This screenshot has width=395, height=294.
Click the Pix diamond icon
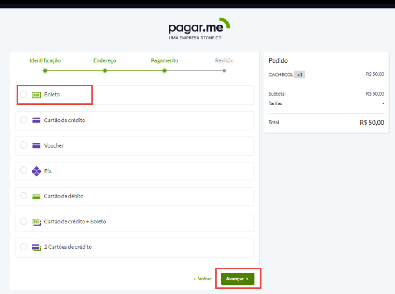[36, 171]
